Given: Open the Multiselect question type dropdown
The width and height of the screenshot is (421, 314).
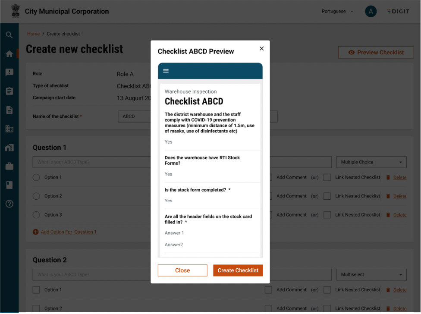Looking at the screenshot, I should tap(371, 274).
